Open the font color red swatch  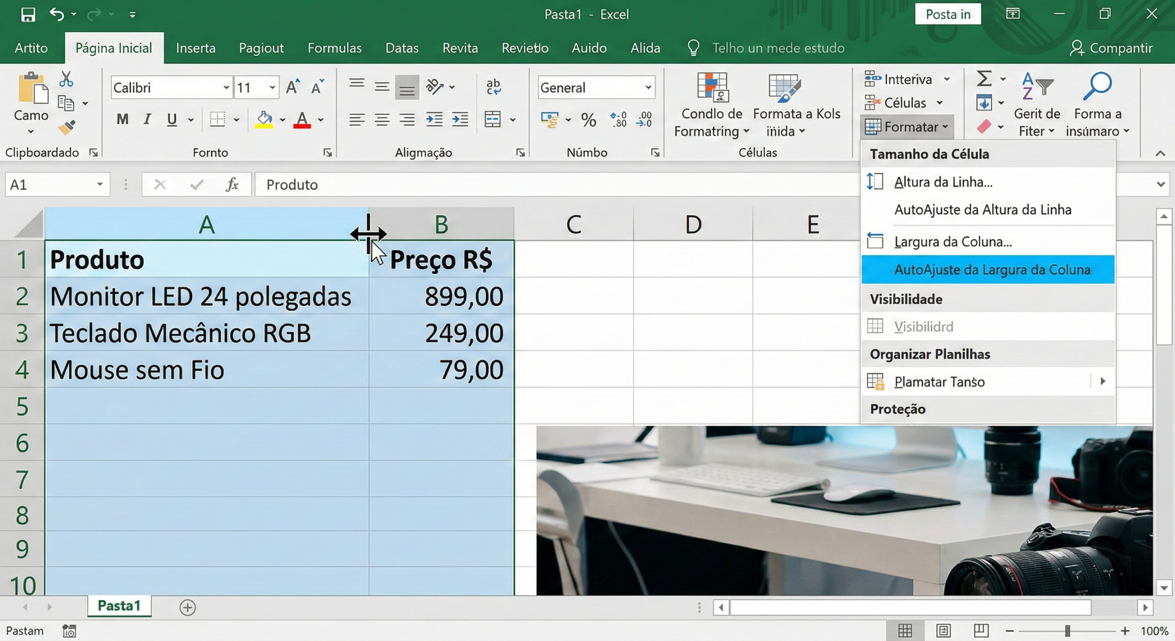point(302,120)
